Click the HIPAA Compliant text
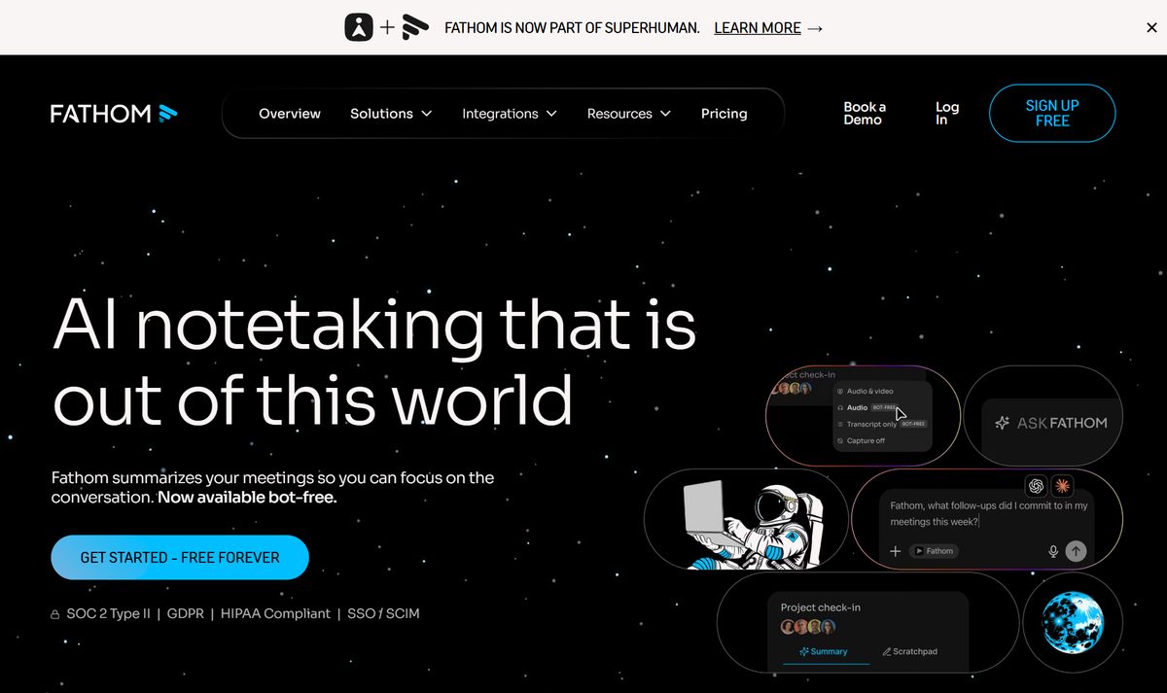Screen dimensions: 1167x693 click(273, 613)
